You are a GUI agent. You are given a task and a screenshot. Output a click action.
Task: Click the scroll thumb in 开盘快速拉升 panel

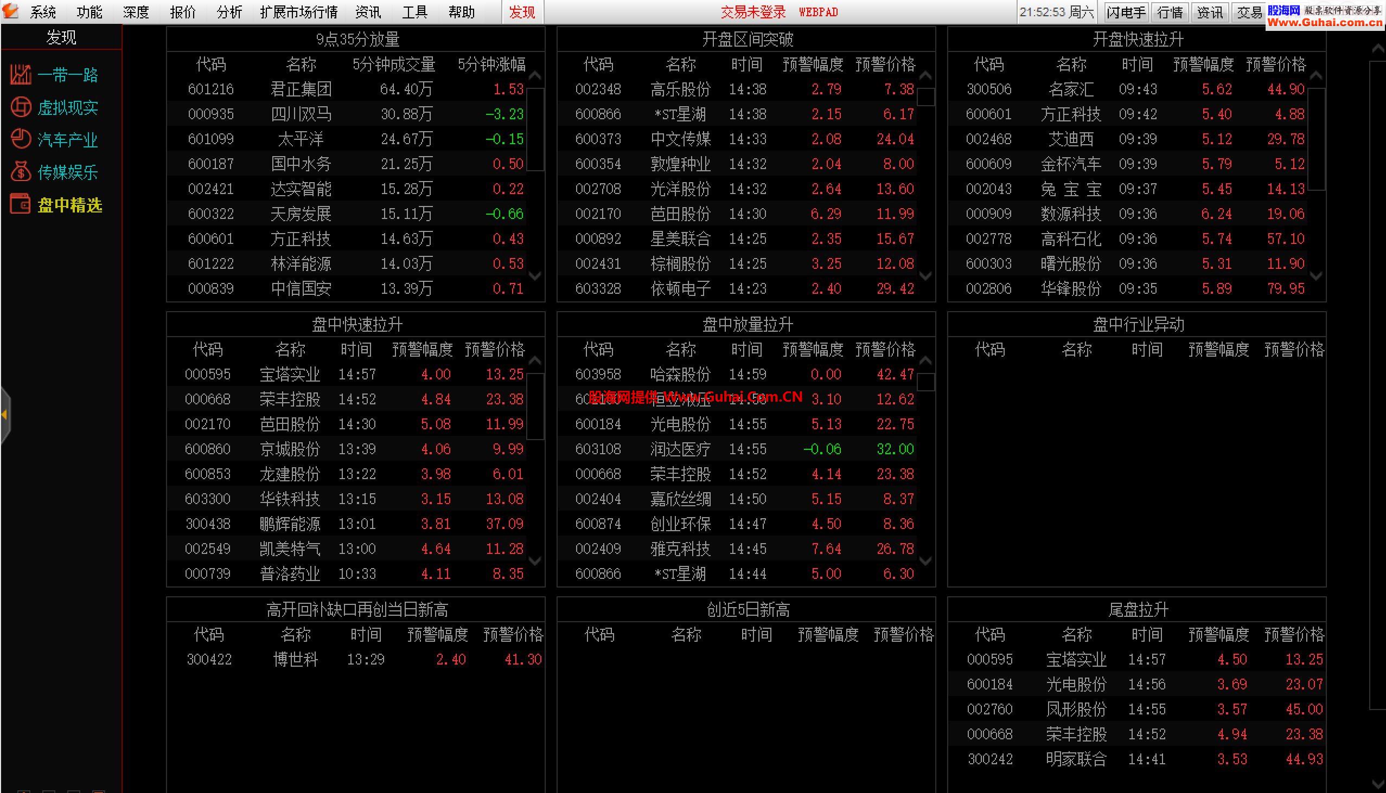tap(1316, 139)
